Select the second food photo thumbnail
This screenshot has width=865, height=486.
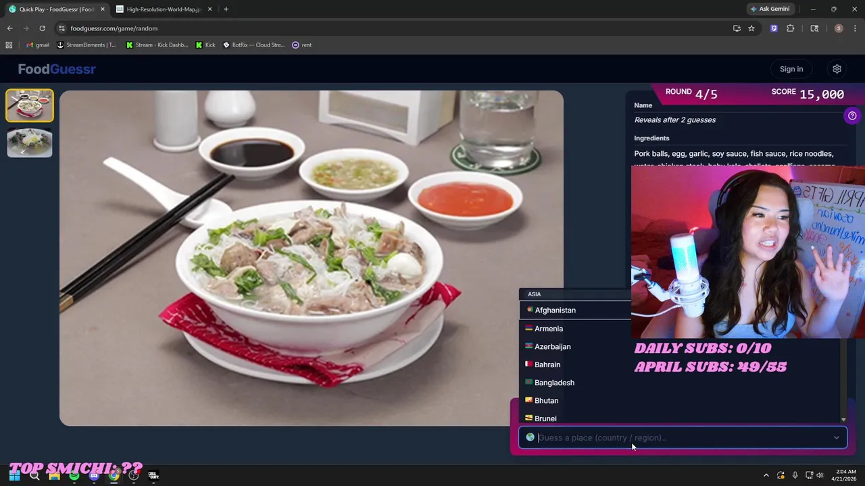pyautogui.click(x=30, y=142)
